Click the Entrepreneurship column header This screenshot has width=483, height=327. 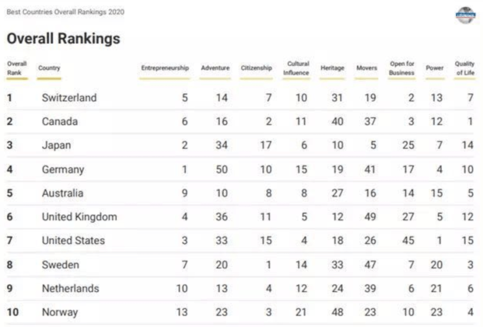[165, 68]
